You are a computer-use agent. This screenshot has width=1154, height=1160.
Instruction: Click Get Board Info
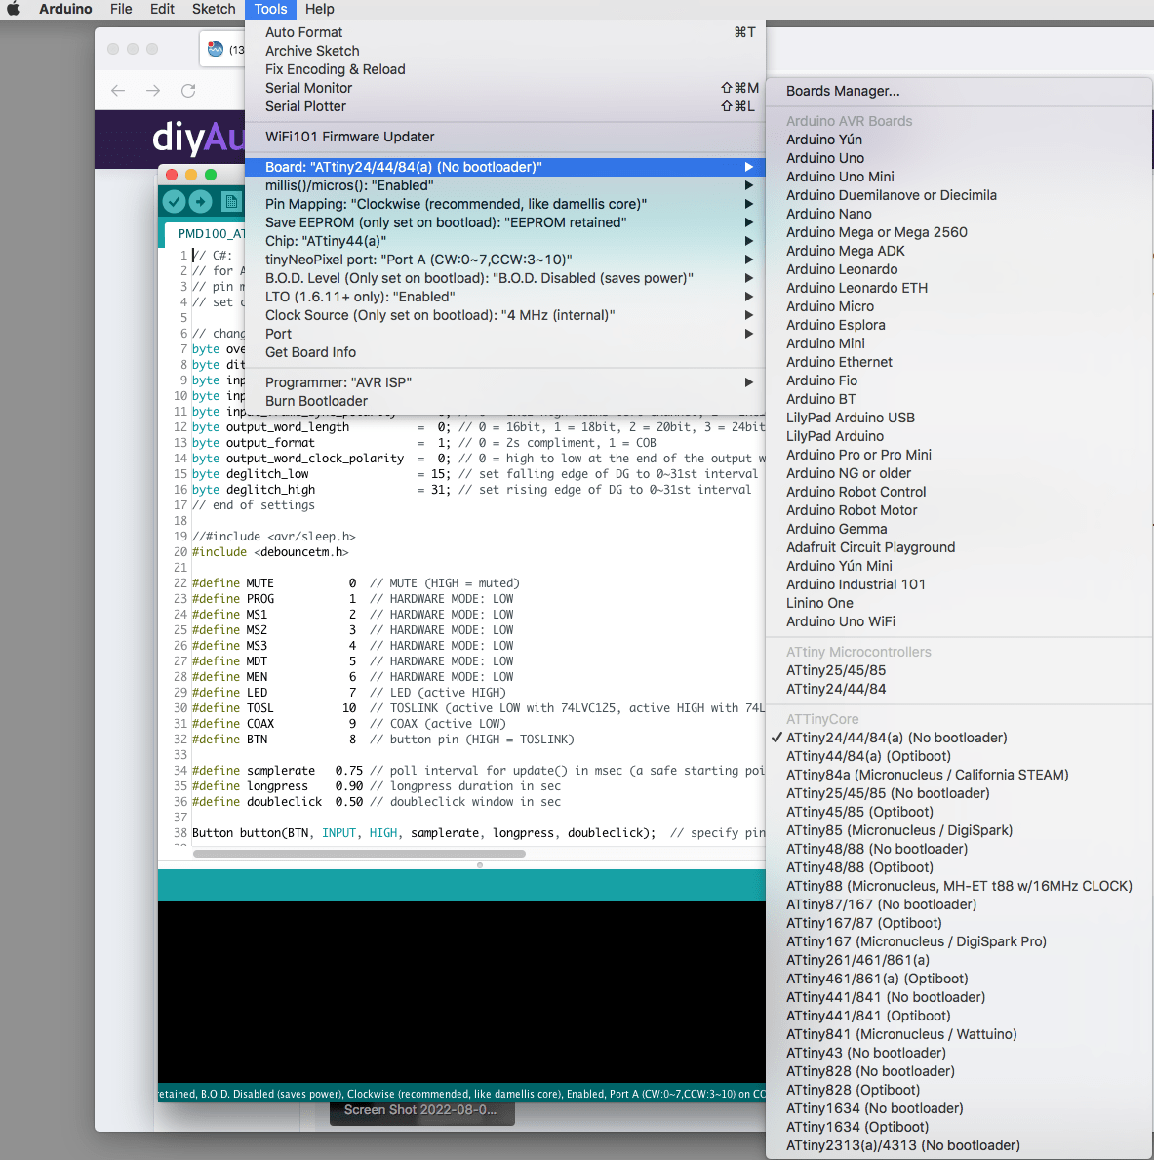[x=505, y=352]
